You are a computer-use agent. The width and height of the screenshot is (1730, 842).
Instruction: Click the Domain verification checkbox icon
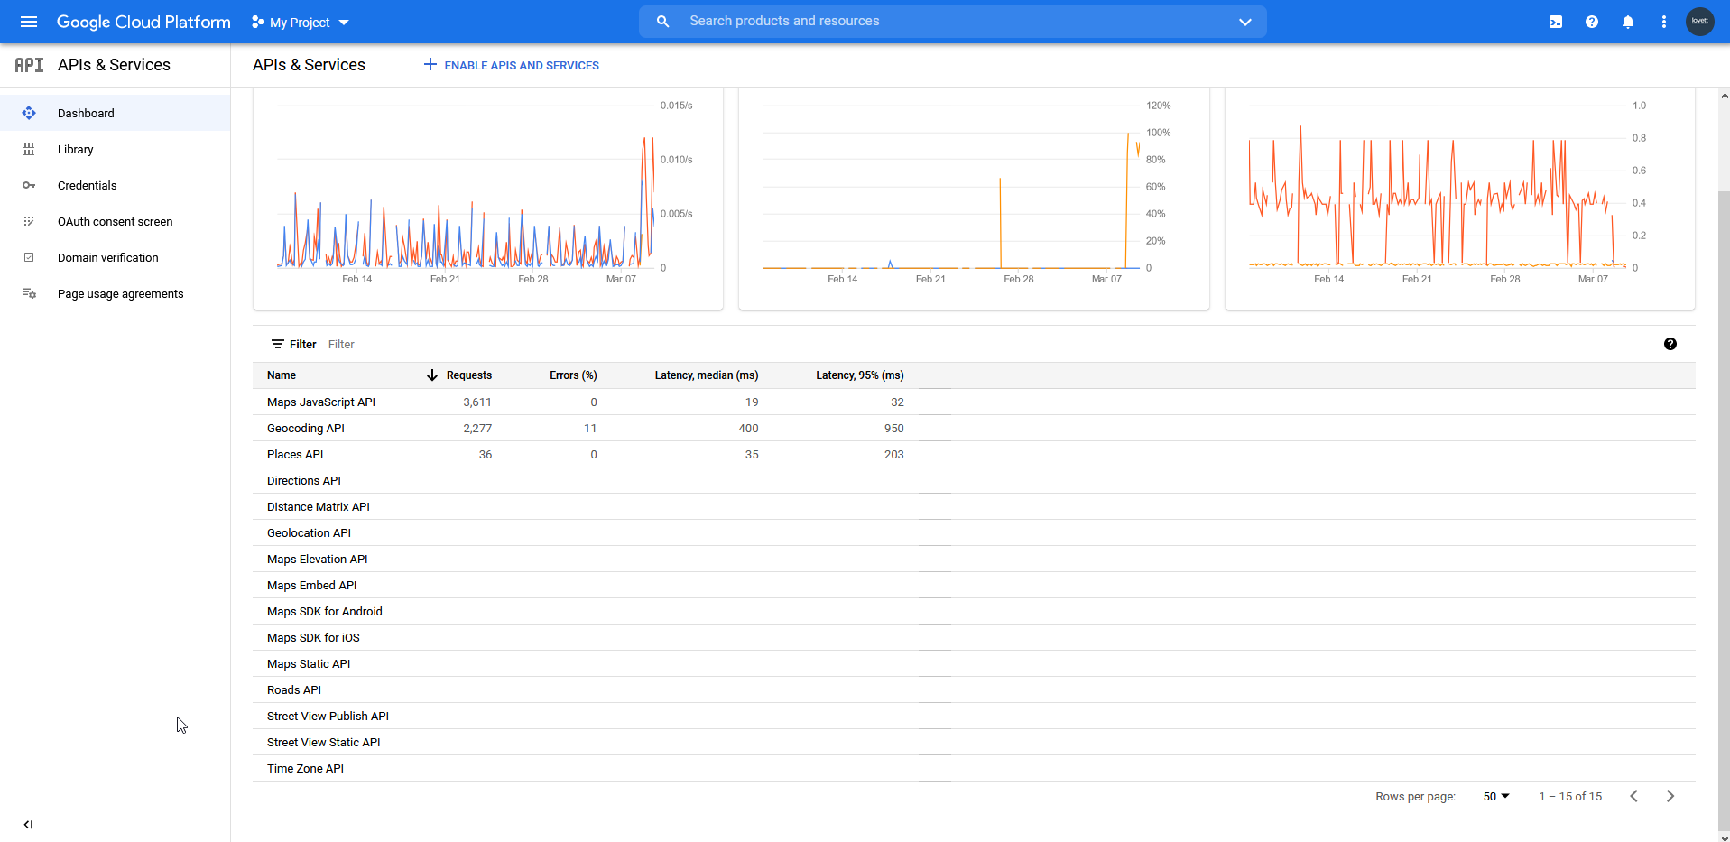tap(29, 257)
